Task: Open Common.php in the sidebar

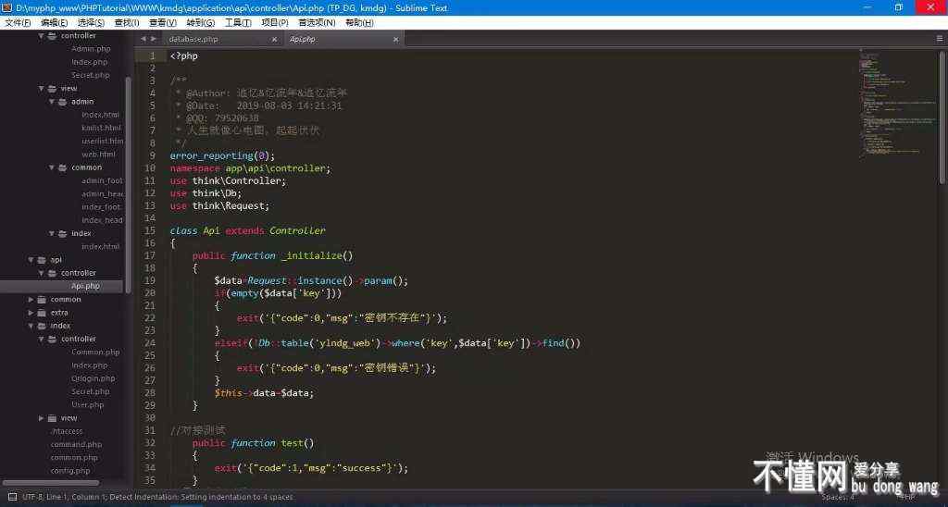Action: coord(95,352)
